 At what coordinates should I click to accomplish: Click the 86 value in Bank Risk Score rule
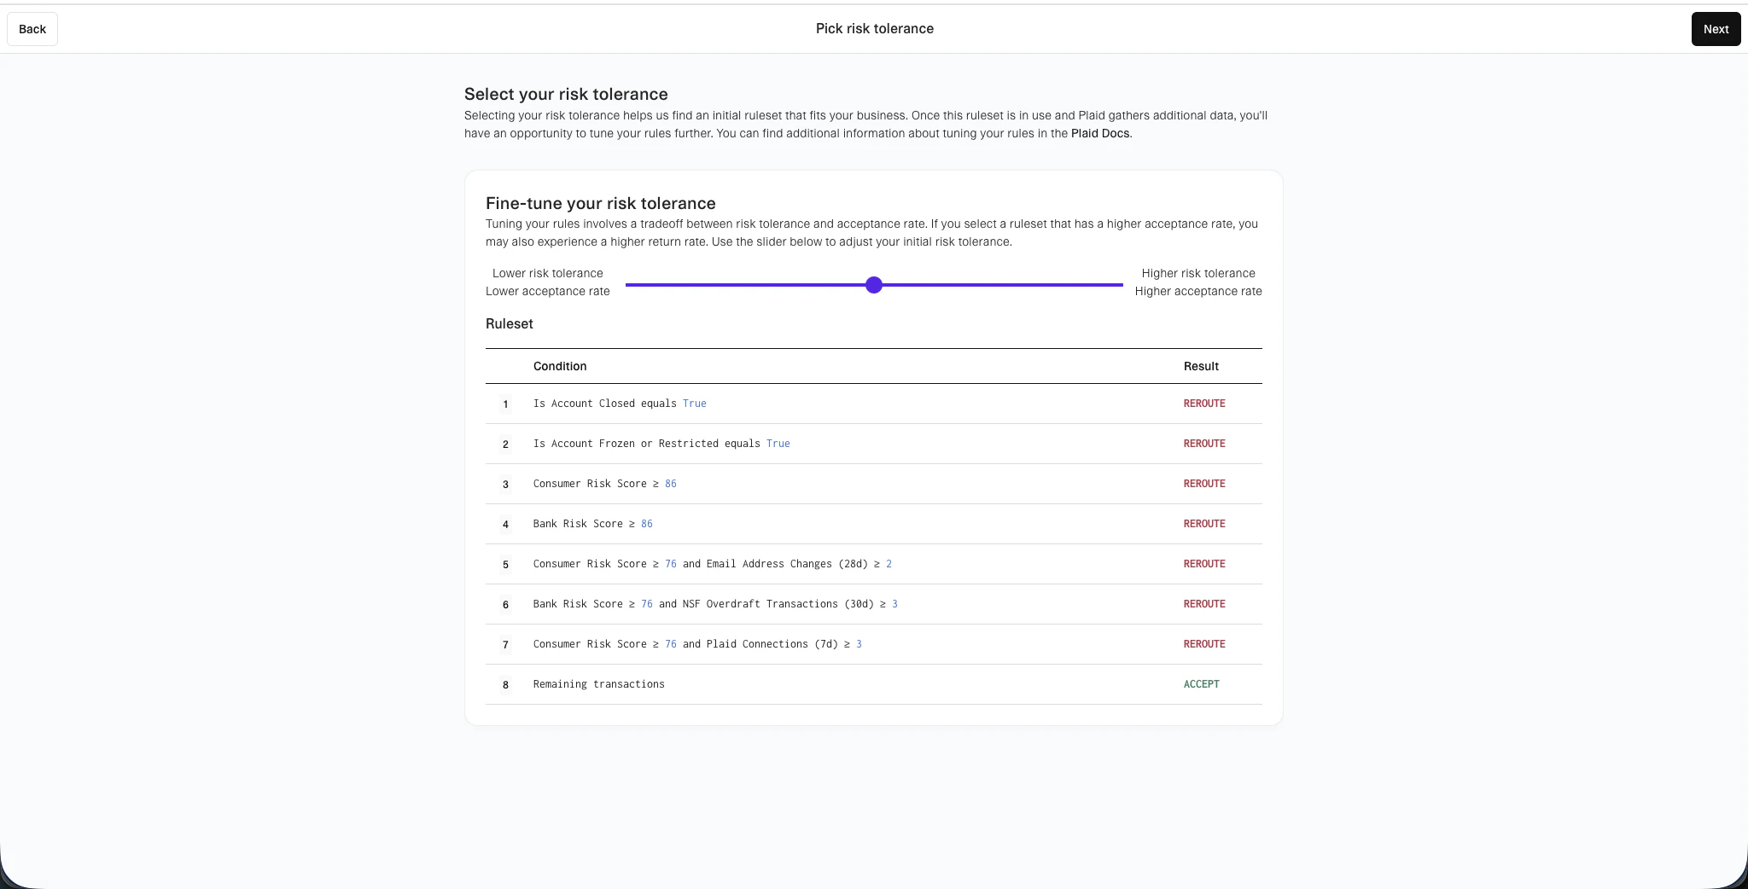646,524
